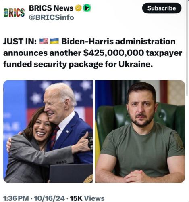Open the BRICS News display name
Image resolution: width=189 pixels, height=202 pixels.
point(51,8)
